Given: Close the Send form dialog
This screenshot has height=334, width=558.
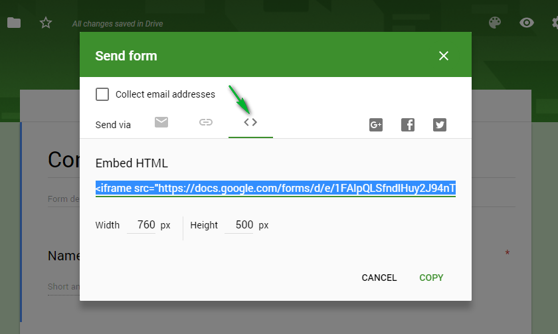Looking at the screenshot, I should [444, 56].
